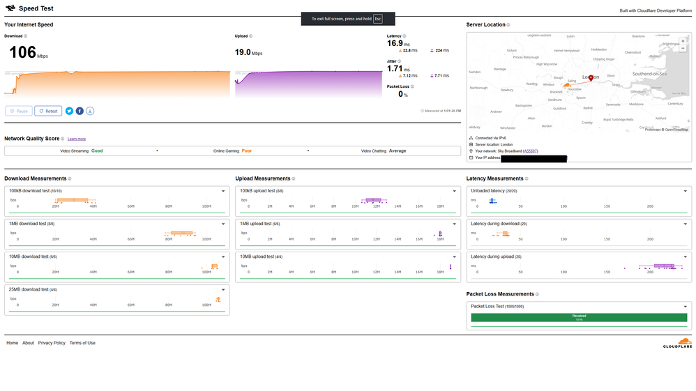The image size is (696, 391).
Task: Collapse the 100kB download test panel
Action: (x=222, y=191)
